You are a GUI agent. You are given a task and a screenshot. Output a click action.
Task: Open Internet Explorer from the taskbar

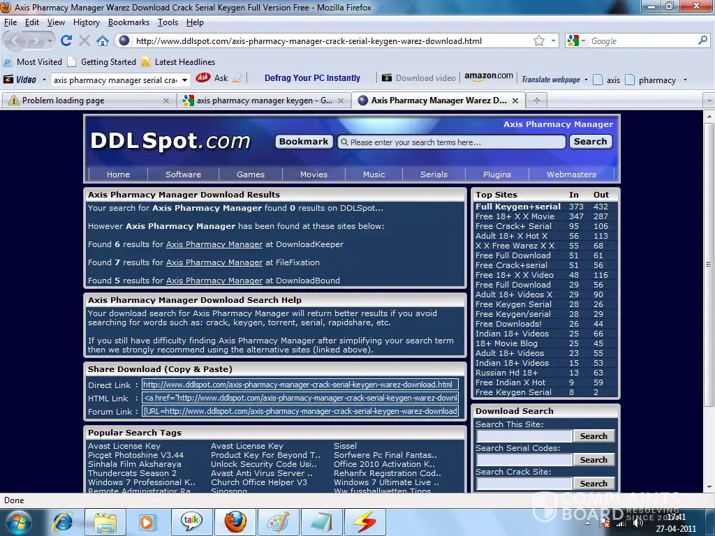click(63, 521)
